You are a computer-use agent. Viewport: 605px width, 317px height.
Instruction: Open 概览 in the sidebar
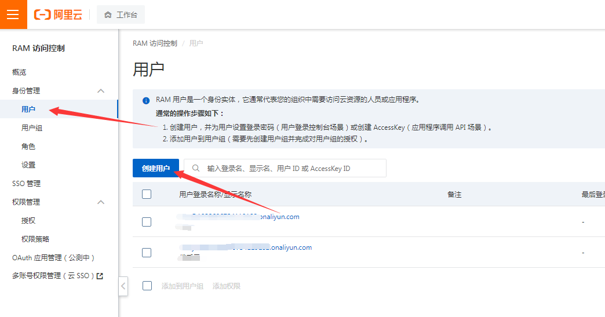click(19, 72)
